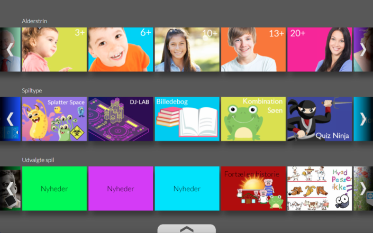The image size is (373, 233).
Task: Open the cyan Nyheder tile
Action: (x=187, y=188)
